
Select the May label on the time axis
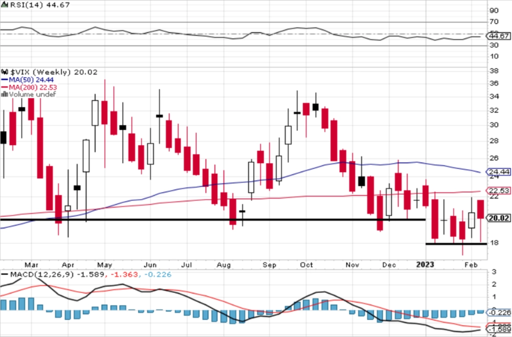point(105,264)
